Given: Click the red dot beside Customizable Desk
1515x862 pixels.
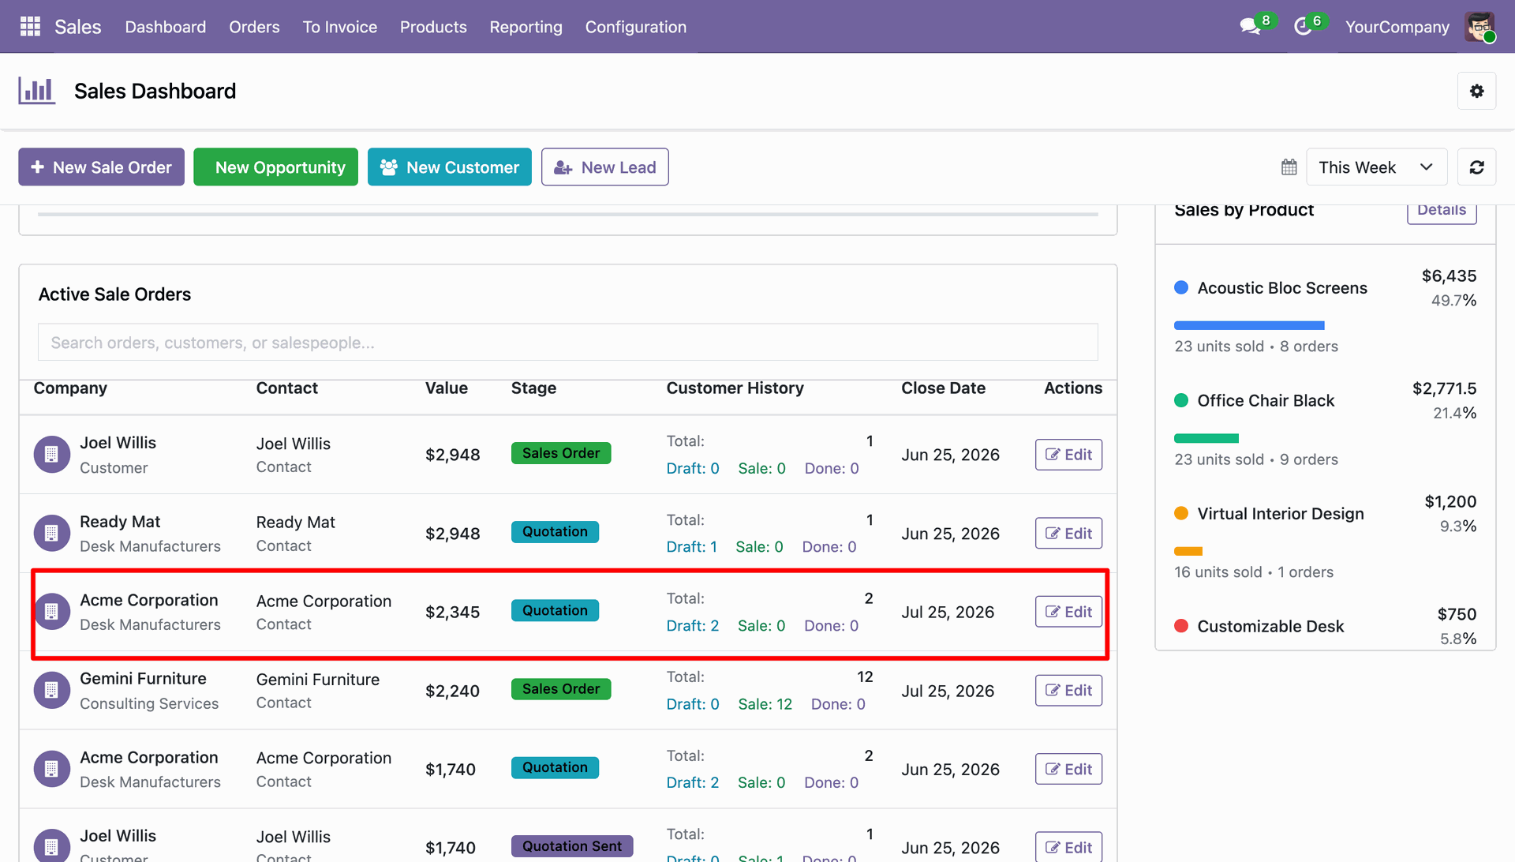Looking at the screenshot, I should coord(1181,627).
